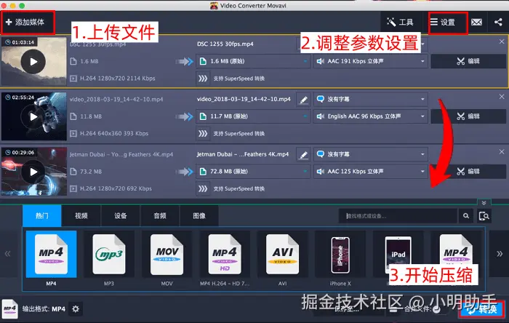Open output format settings gear
Screen dimensions: 509x323
(76, 308)
